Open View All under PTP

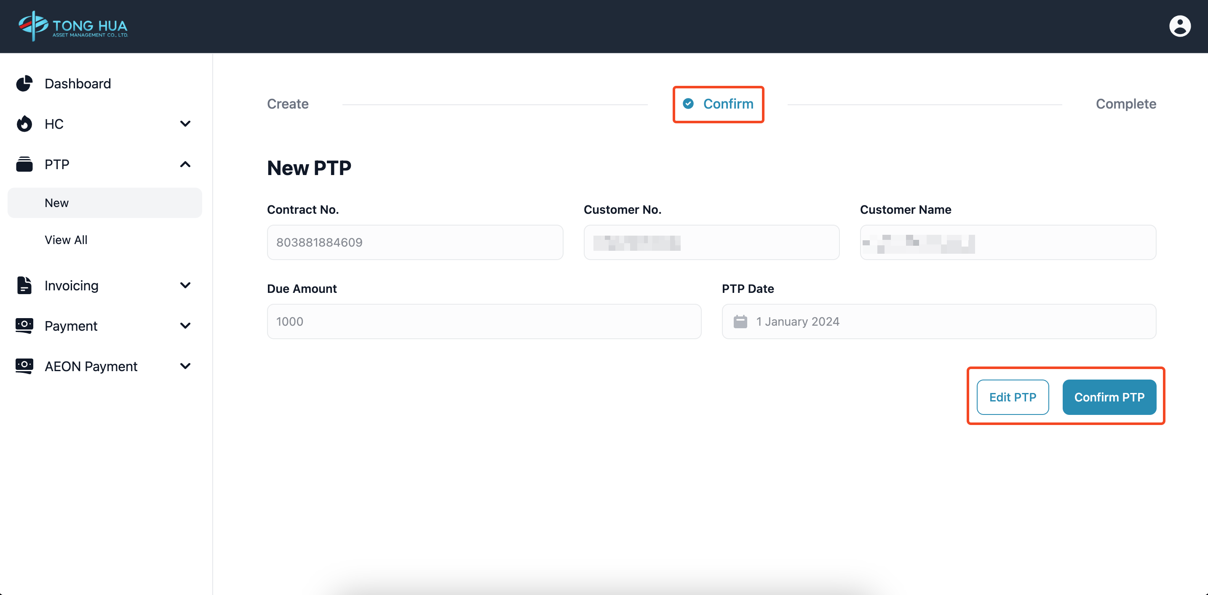(66, 240)
